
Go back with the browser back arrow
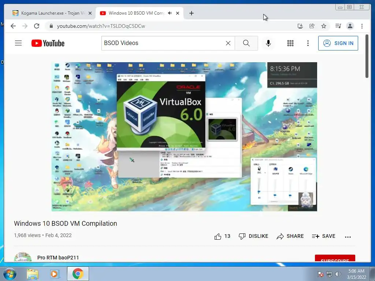[x=13, y=26]
